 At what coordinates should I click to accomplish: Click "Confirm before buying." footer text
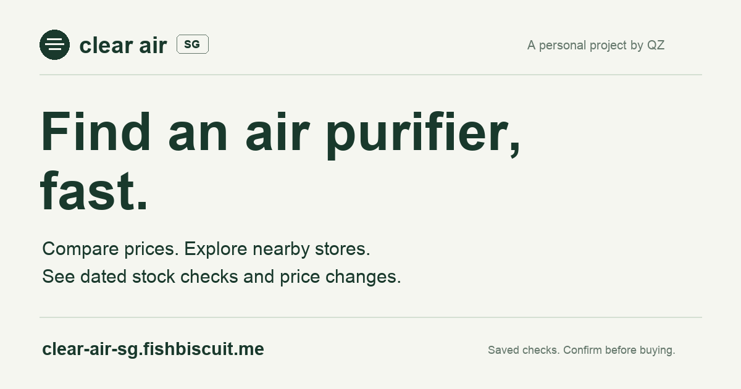(619, 350)
